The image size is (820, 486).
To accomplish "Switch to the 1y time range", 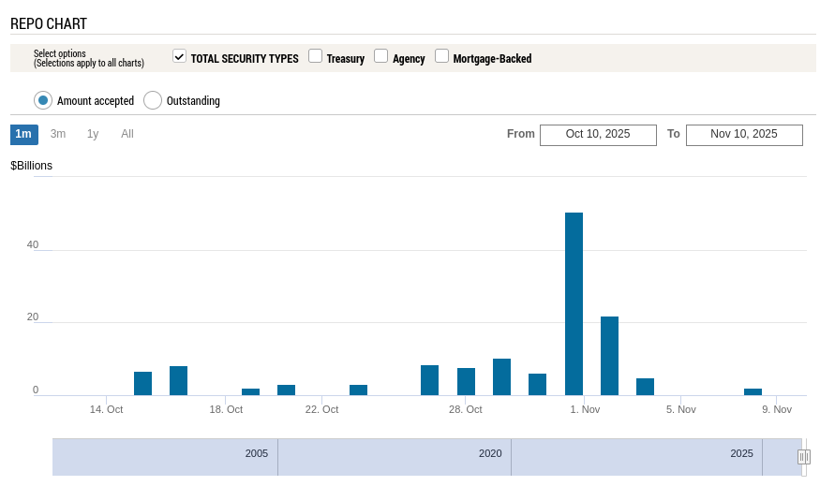I will click(x=93, y=134).
